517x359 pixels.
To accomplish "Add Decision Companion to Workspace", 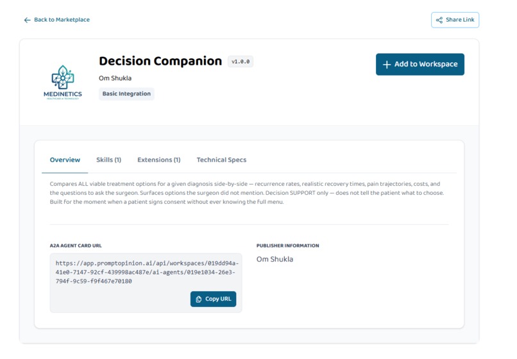I will click(420, 64).
